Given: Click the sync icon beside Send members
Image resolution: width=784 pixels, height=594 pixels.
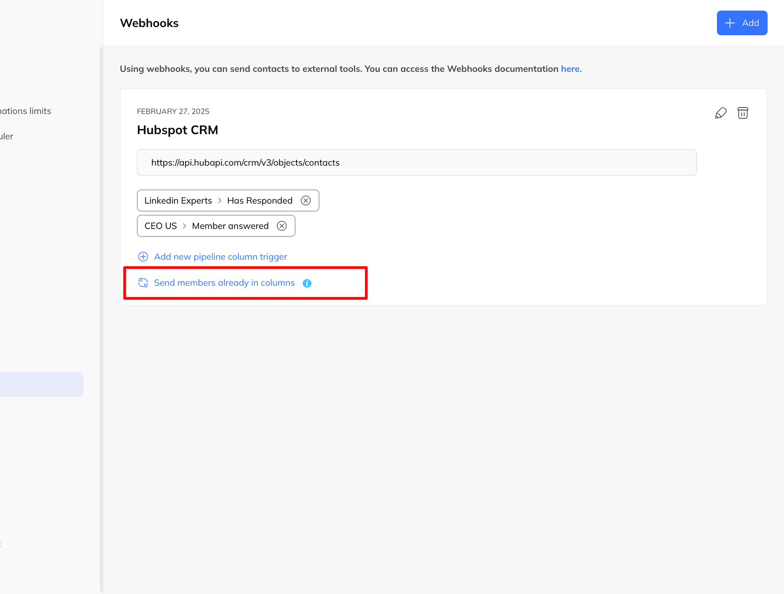Looking at the screenshot, I should click(x=143, y=283).
